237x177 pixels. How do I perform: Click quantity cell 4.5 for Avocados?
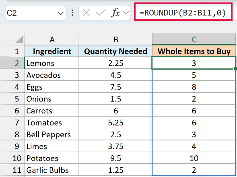(115, 75)
